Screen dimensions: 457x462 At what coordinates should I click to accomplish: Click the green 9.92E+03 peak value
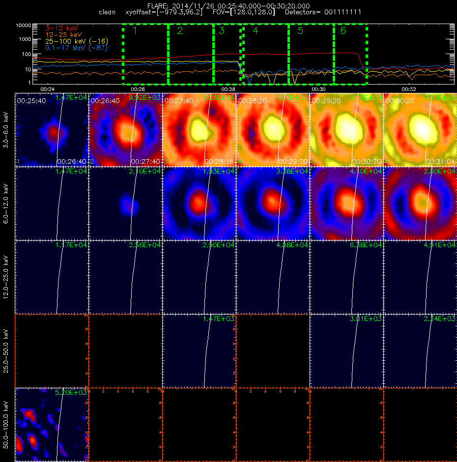(144, 97)
